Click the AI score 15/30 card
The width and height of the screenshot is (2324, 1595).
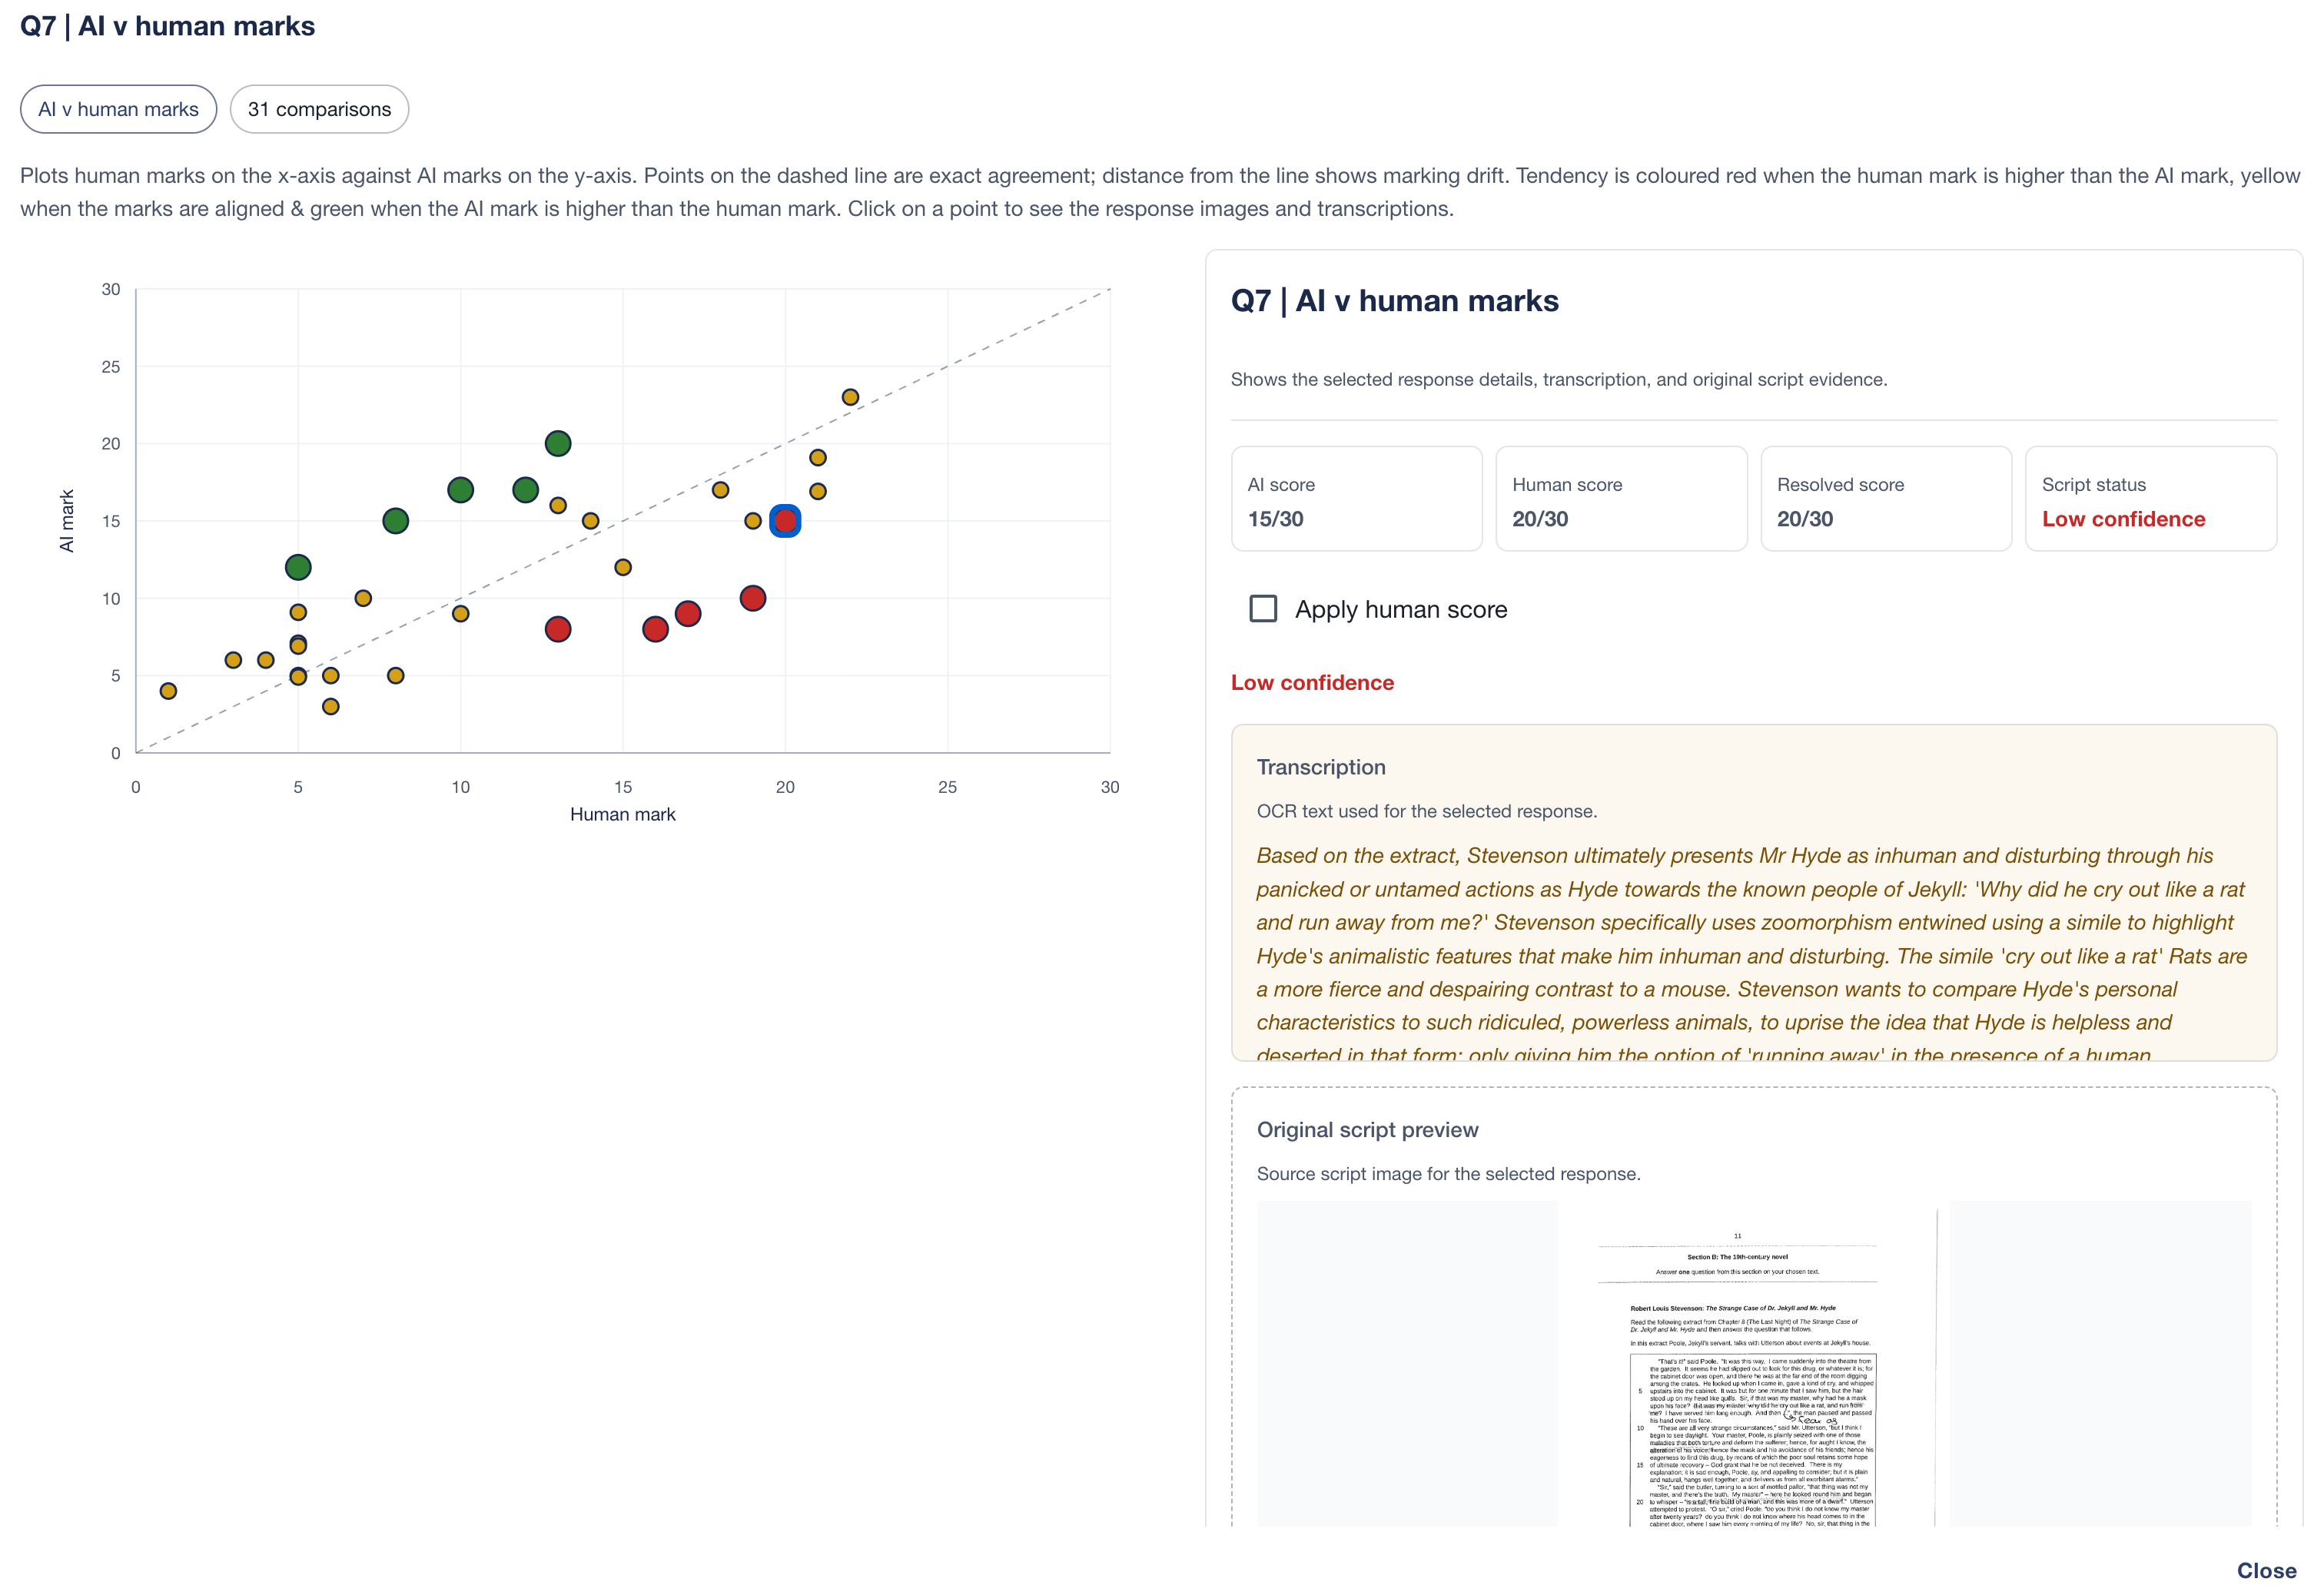1357,499
